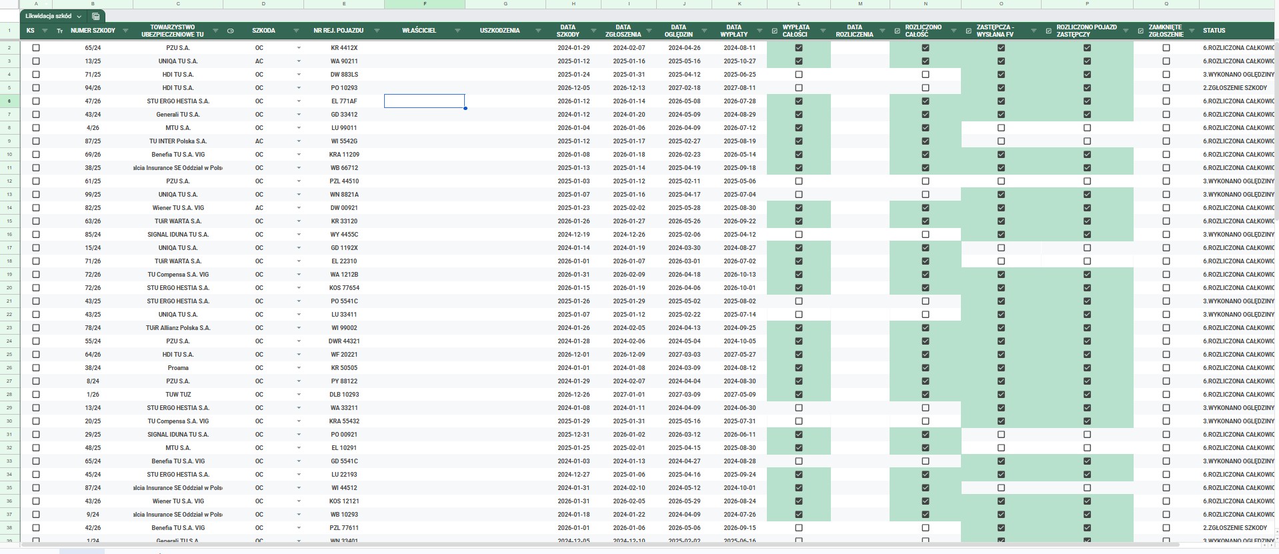Open table view icon next to Likwidacja szkód
Image resolution: width=1279 pixels, height=554 pixels.
point(96,16)
